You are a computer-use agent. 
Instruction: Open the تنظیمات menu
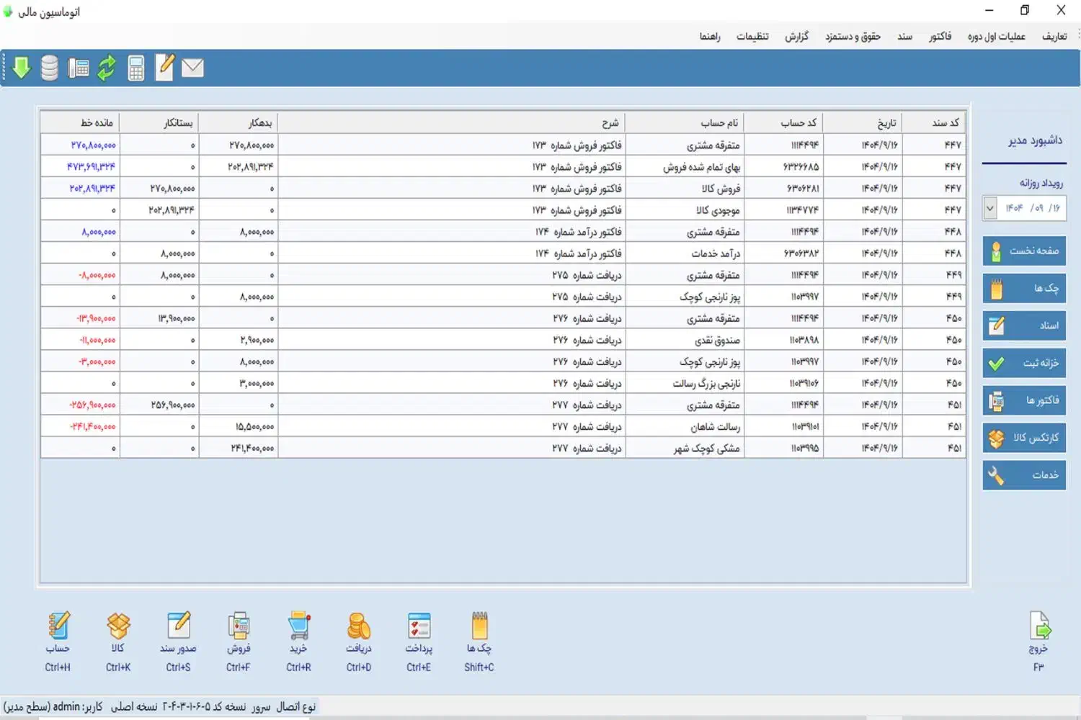click(x=752, y=36)
